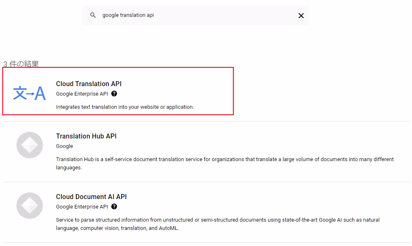Click the Cloud Translation API logo icon
The width and height of the screenshot is (412, 246).
pos(29,93)
